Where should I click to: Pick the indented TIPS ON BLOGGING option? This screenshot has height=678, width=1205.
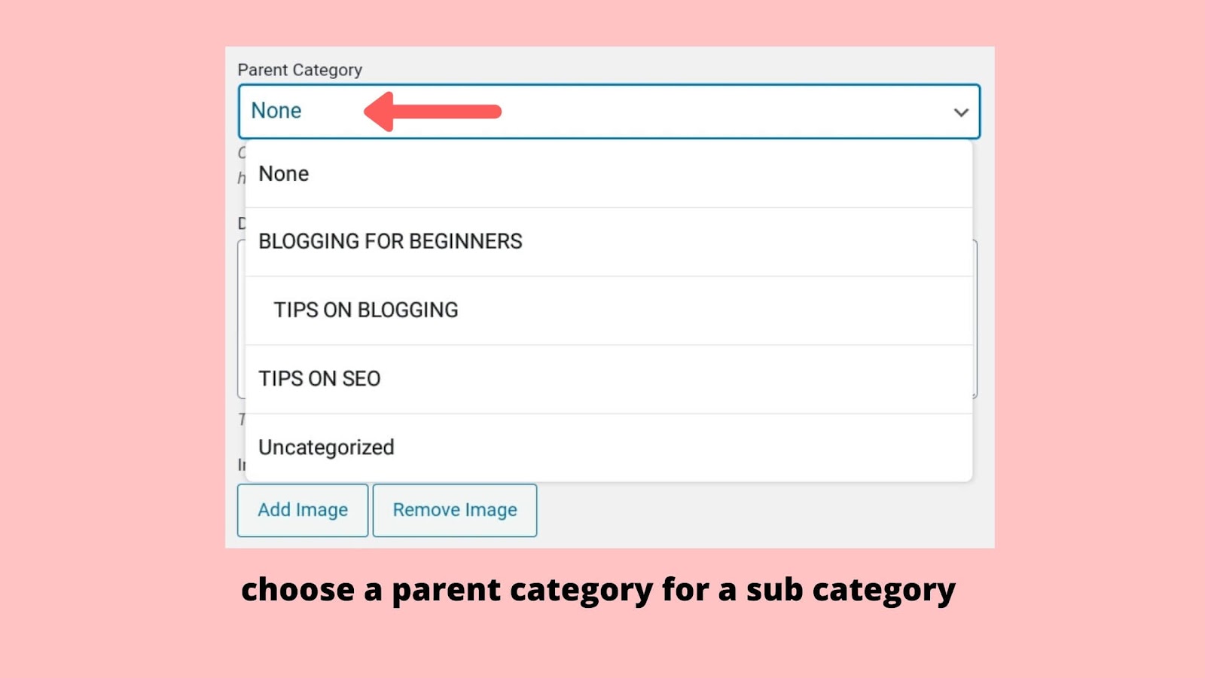click(x=366, y=310)
